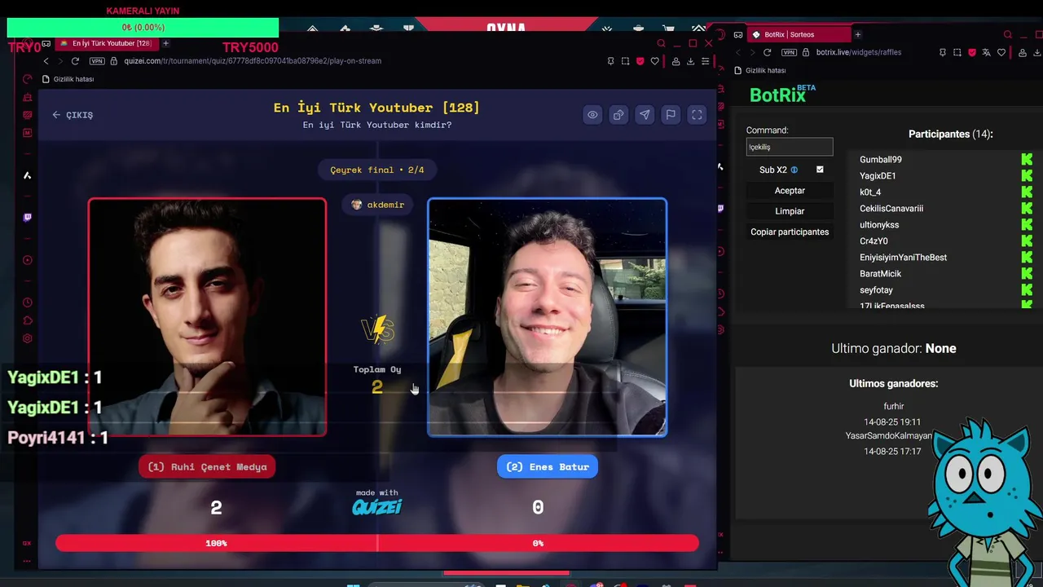Viewport: 1043px width, 587px height.
Task: Open the sidebar settings gear icon
Action: [27, 338]
